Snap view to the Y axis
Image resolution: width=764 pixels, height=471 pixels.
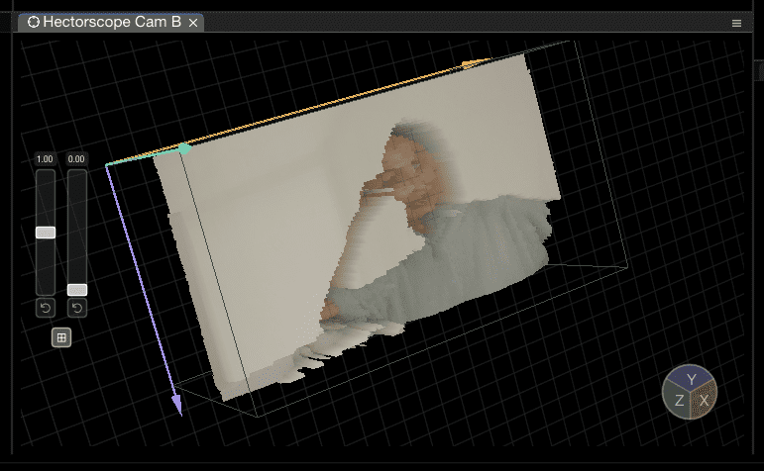click(x=691, y=379)
